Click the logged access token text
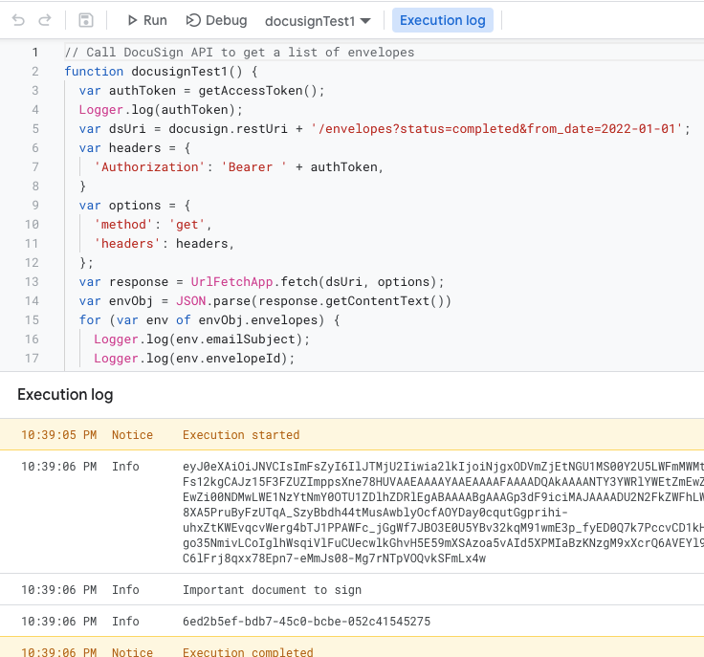 (443, 512)
